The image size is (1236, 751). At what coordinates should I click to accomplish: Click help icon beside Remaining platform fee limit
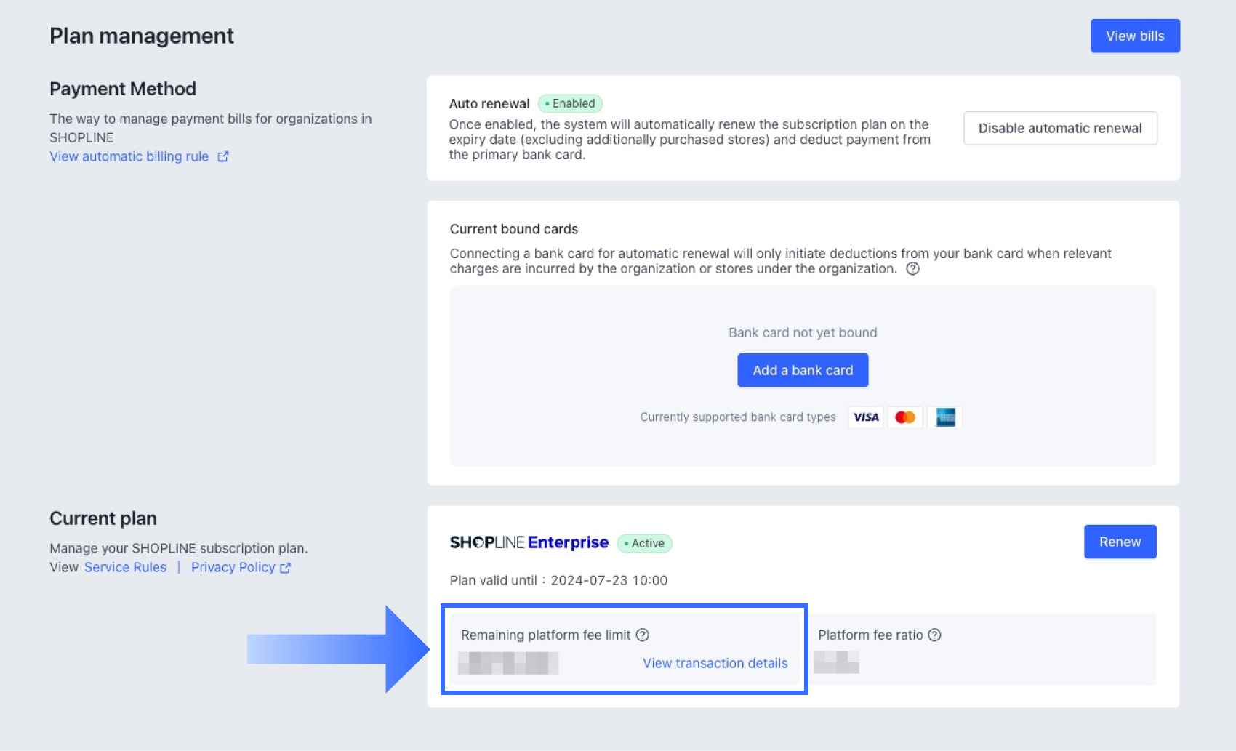641,635
